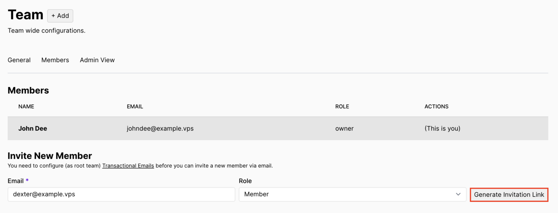Click the EMAIL column header
558x213 pixels.
(x=135, y=106)
